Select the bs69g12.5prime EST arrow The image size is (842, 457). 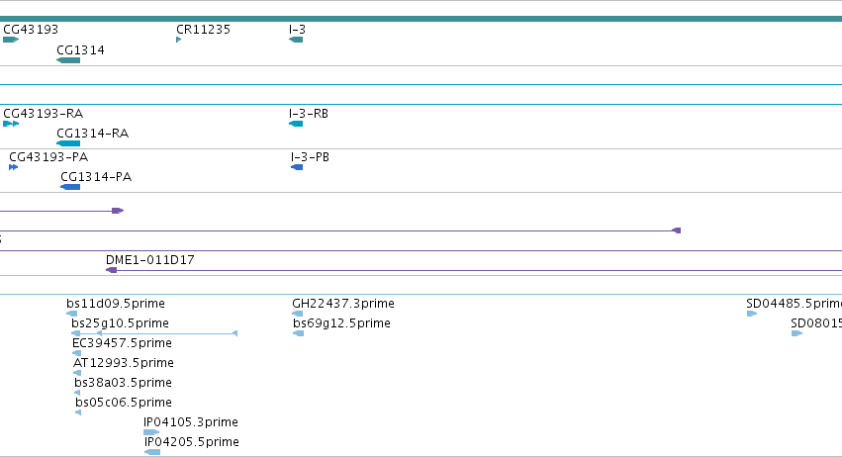[x=299, y=333]
